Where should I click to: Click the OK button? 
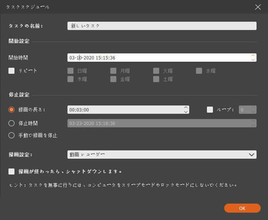pyautogui.click(x=242, y=208)
